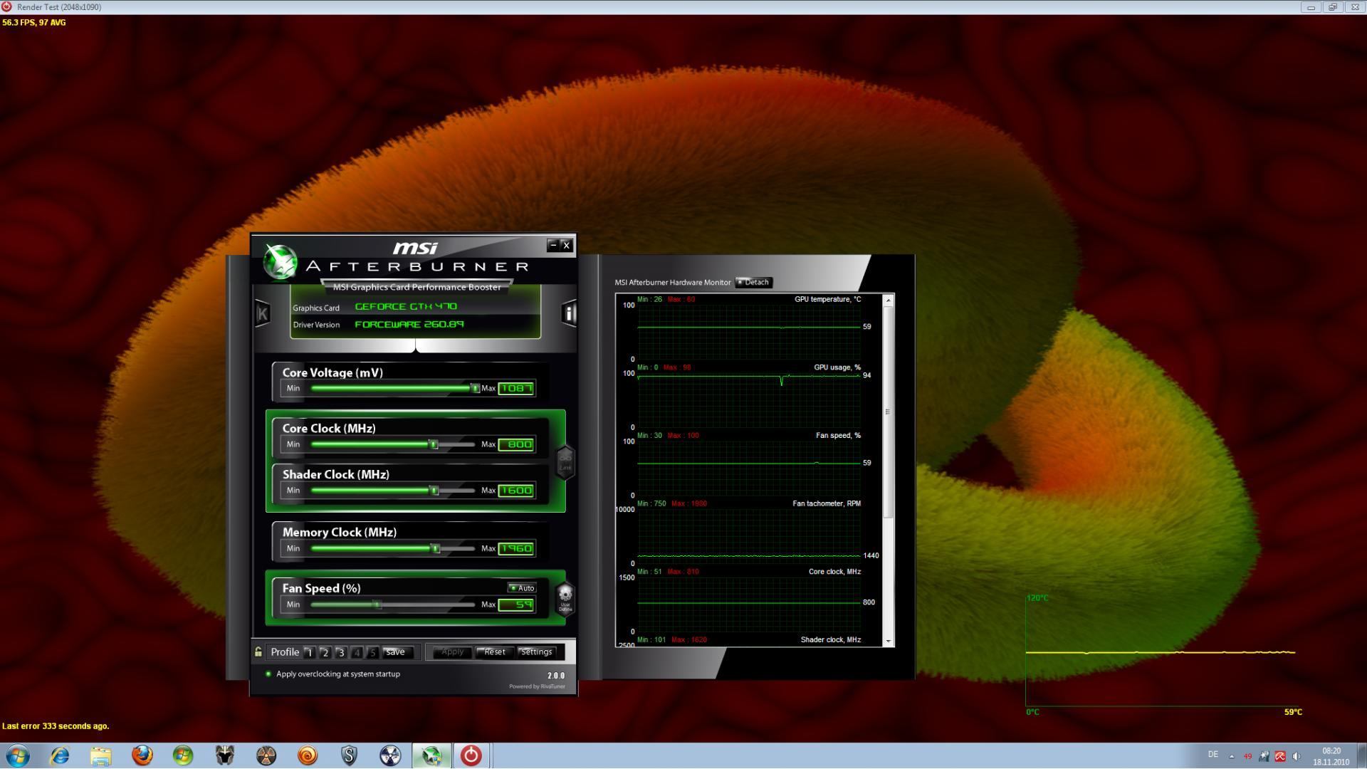Show hidden system tray icons
Image resolution: width=1367 pixels, height=769 pixels.
coord(1231,756)
